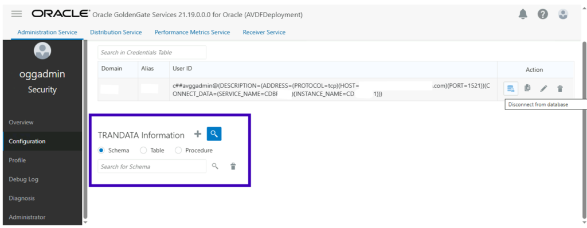
Task: Click the TRANDATA Information heading
Action: pyautogui.click(x=141, y=135)
